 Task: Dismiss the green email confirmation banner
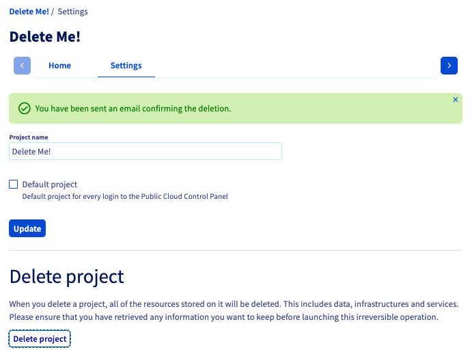coord(455,100)
